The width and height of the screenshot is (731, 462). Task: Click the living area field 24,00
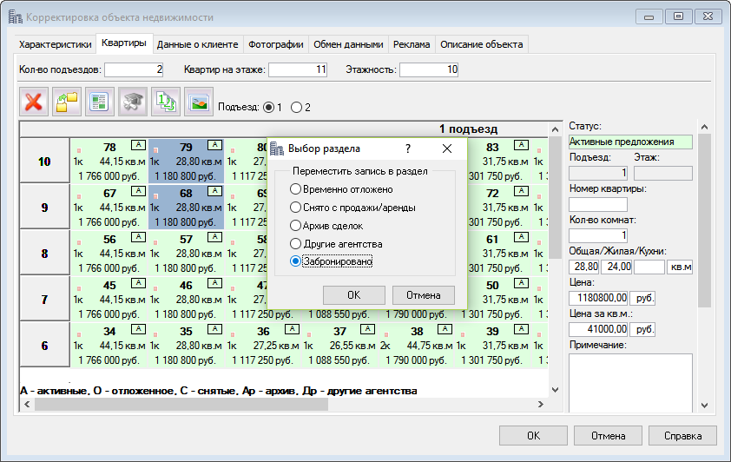click(616, 267)
